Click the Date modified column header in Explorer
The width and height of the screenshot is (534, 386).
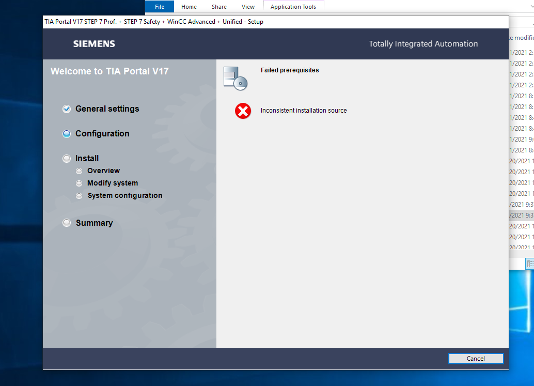click(x=522, y=38)
